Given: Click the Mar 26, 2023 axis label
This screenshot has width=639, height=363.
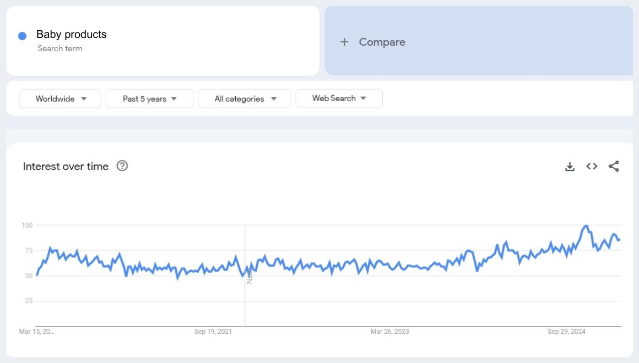Looking at the screenshot, I should click(390, 332).
